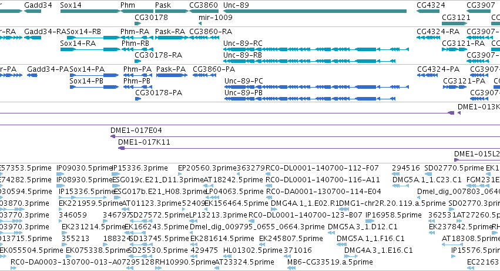The image size is (500, 271).
Task: Open the Pask-RA transcript label
Action: point(170,32)
